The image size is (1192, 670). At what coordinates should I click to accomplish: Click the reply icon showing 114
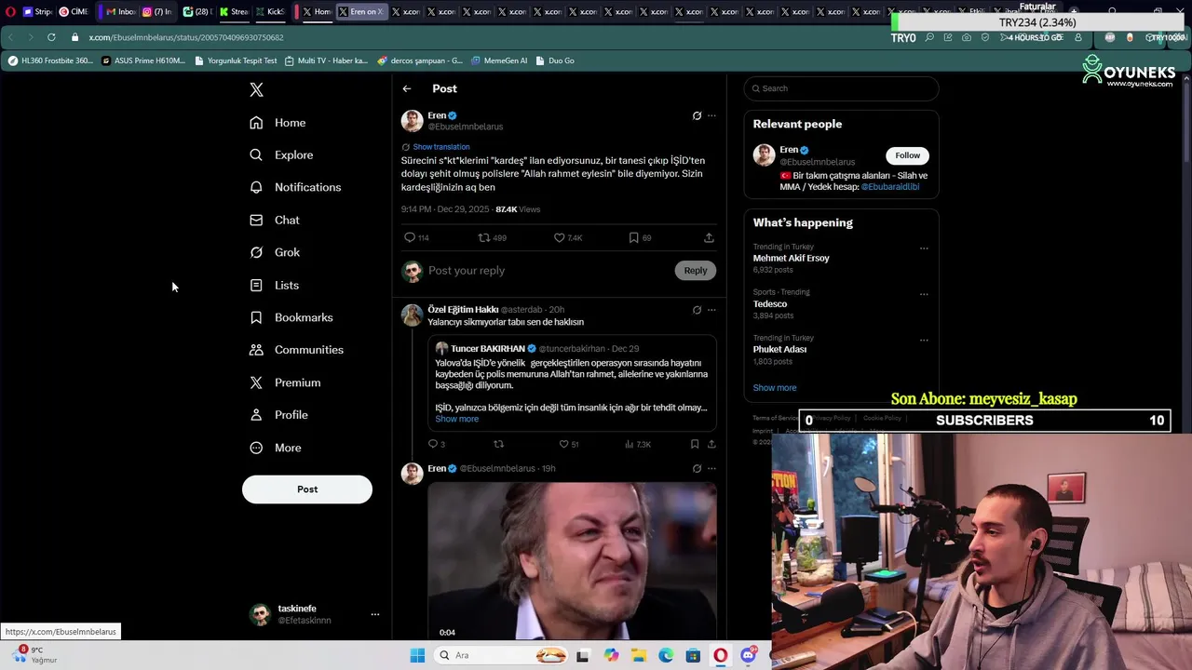click(410, 238)
